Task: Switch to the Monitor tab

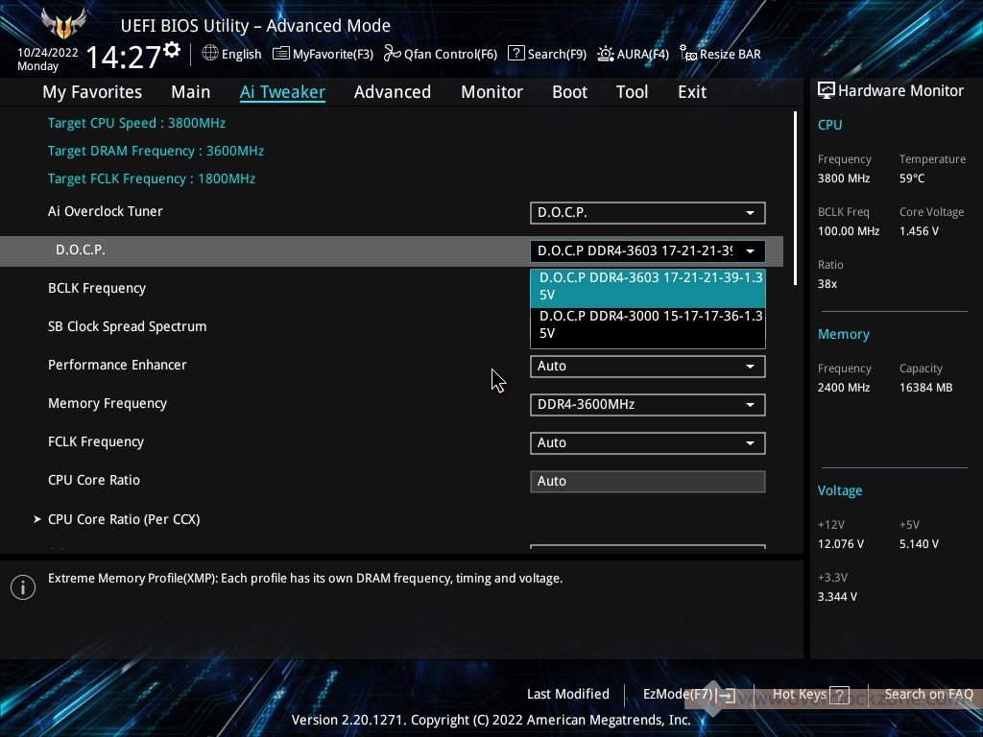Action: pos(491,92)
